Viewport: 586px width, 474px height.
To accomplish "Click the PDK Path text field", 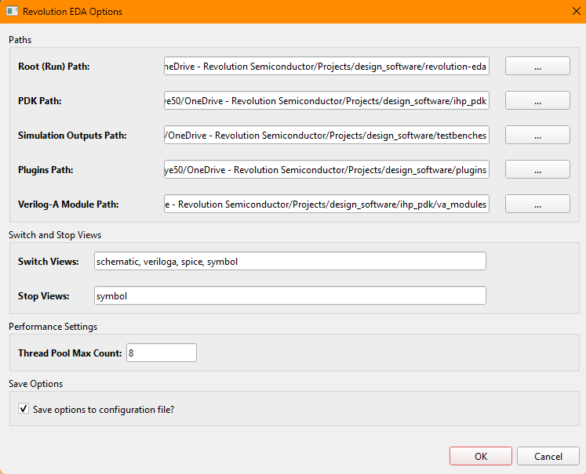I will coord(326,100).
